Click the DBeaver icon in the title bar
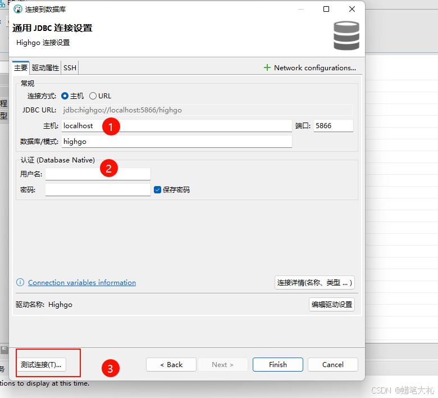 click(18, 9)
